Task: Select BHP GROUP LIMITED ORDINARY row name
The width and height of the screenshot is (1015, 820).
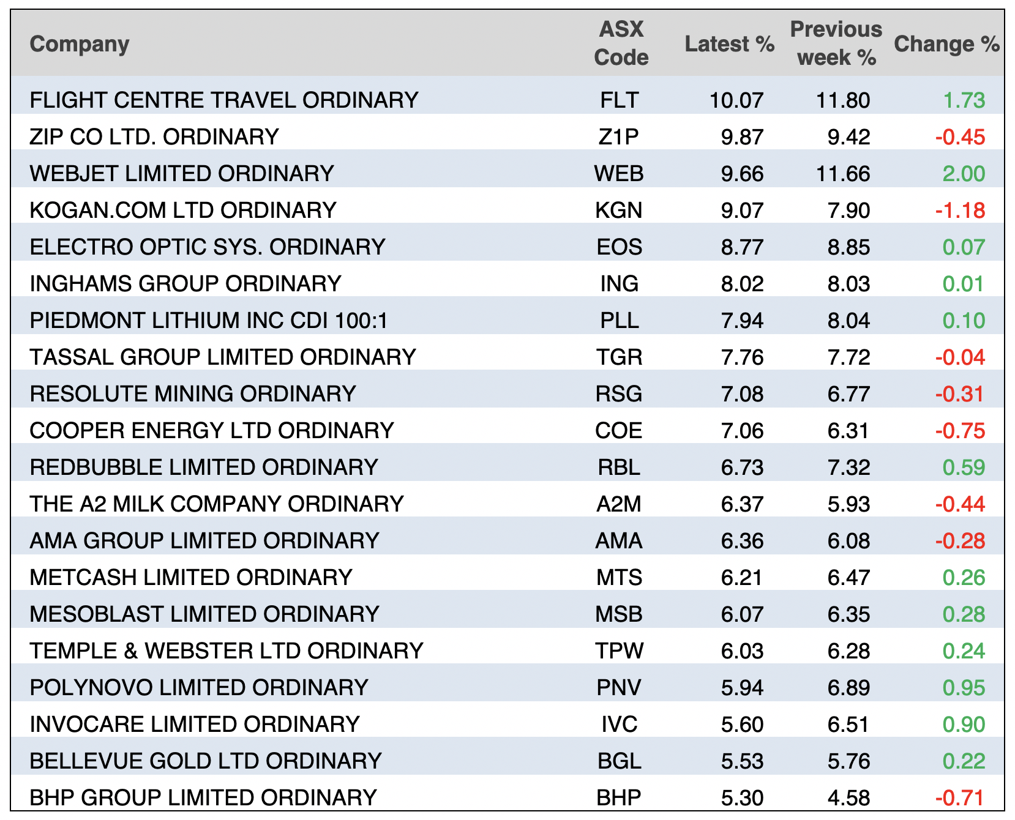Action: click(x=203, y=797)
